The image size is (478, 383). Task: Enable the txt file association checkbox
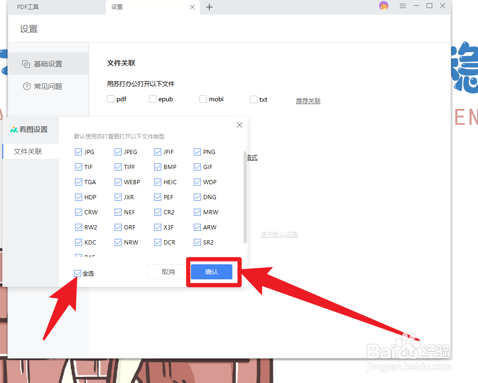click(253, 99)
